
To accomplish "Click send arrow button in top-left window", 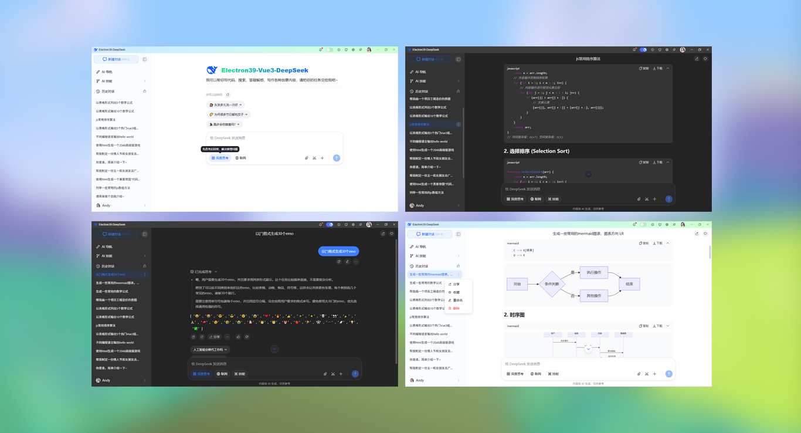I will (337, 158).
